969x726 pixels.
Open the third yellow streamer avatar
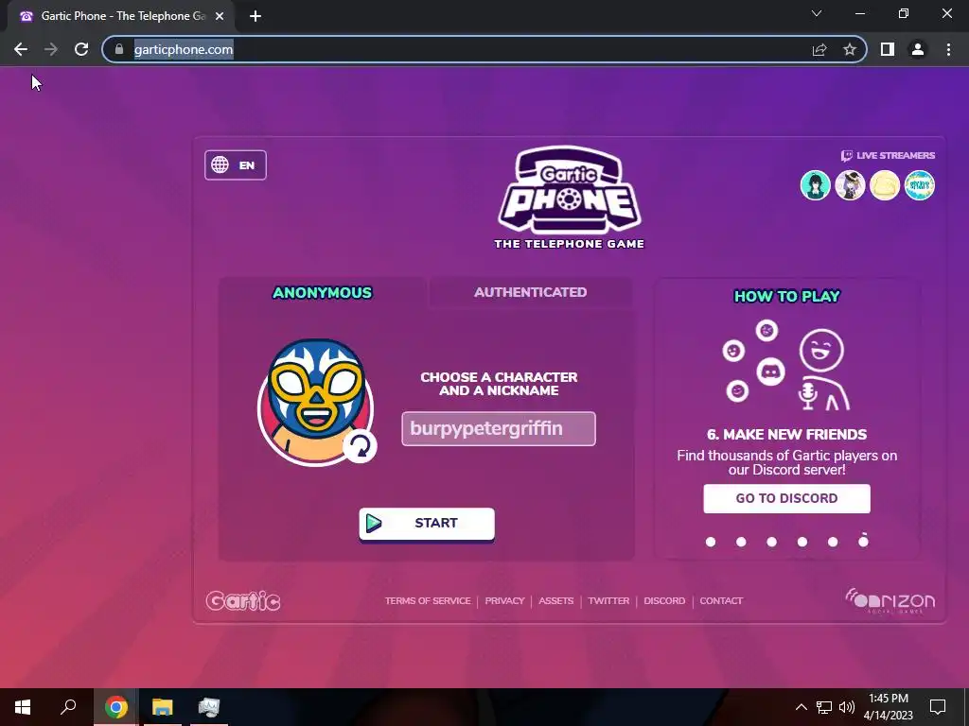point(885,185)
